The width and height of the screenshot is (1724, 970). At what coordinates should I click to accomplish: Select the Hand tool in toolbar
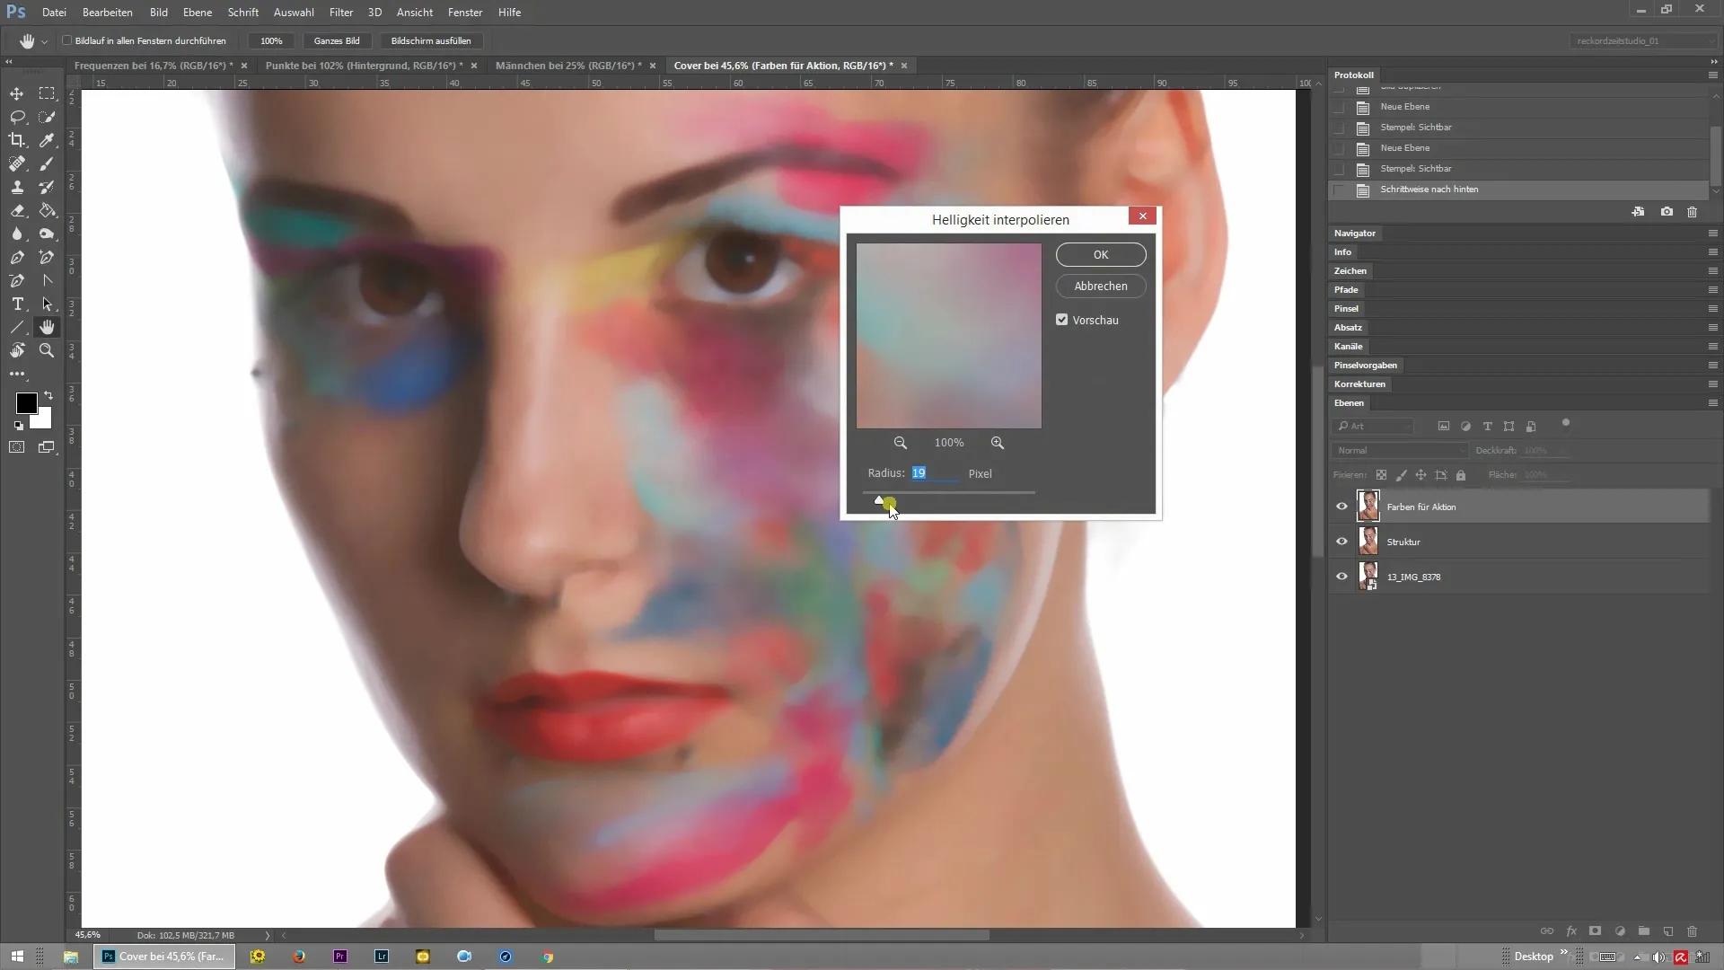(47, 327)
